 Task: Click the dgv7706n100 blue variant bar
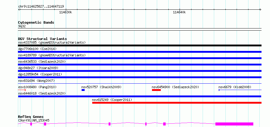pos(140,52)
